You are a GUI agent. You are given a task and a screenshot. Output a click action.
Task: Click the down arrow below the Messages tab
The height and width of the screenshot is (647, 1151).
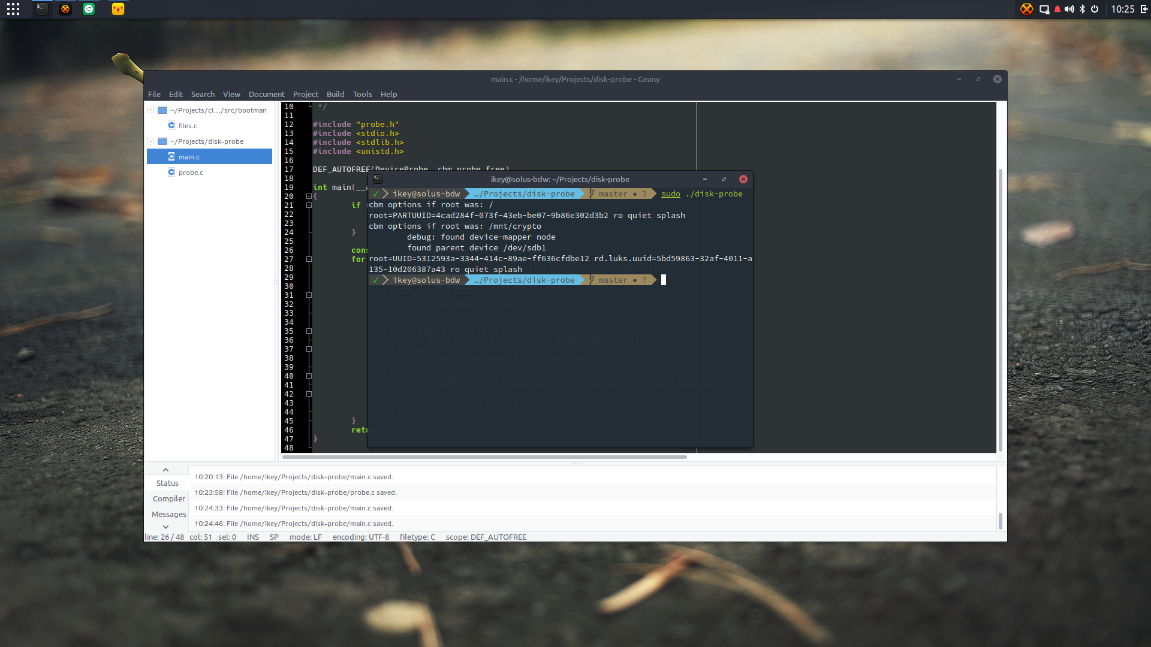pos(166,527)
